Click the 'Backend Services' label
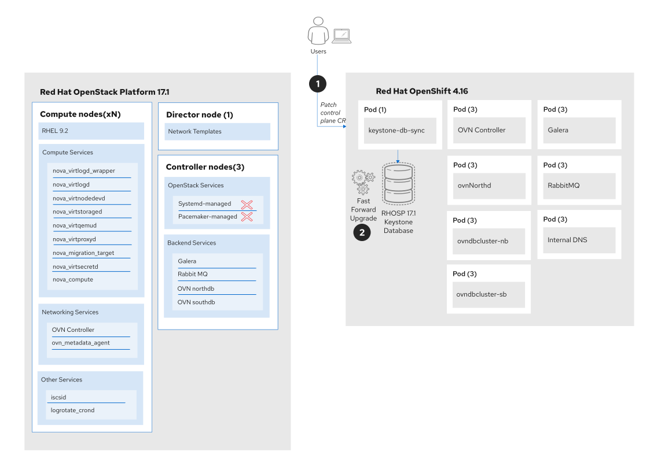Screen dimensions: 650x459 (192, 243)
